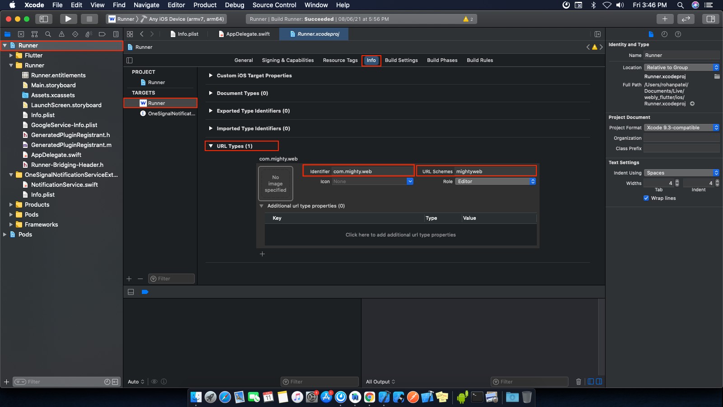
Task: Show the History inspector clock icon
Action: pyautogui.click(x=664, y=34)
